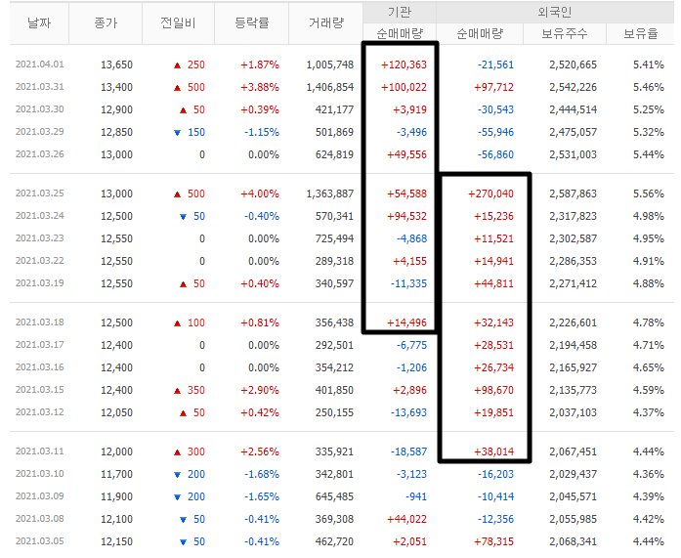The width and height of the screenshot is (681, 558).
Task: Click the 거래량 column header
Action: tap(325, 22)
